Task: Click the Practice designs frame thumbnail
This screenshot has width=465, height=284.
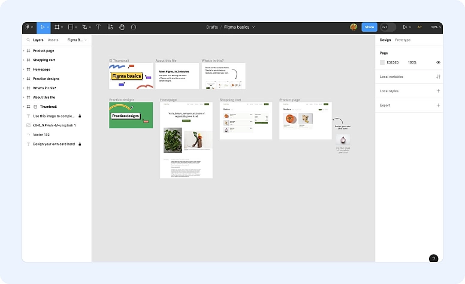Action: coord(131,115)
